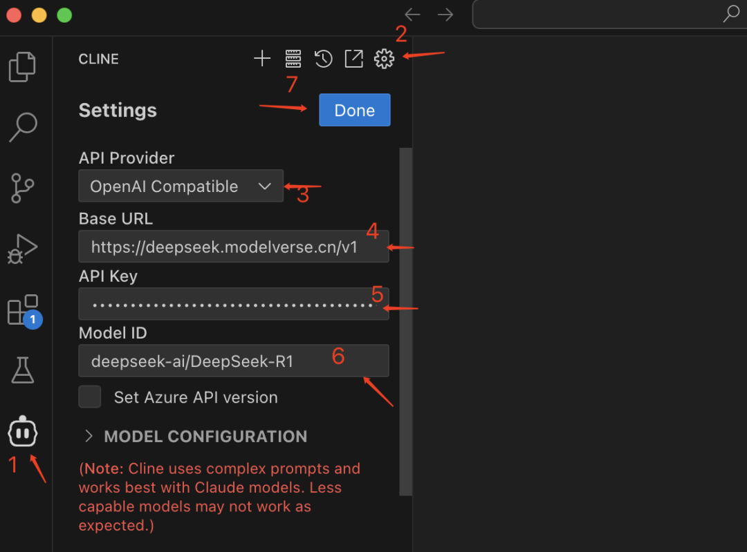Image resolution: width=747 pixels, height=552 pixels.
Task: Click the Model ID input field
Action: [233, 360]
